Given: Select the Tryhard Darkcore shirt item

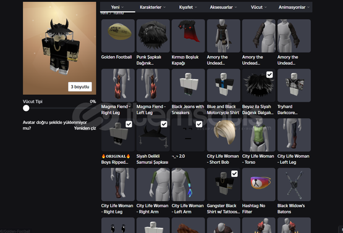Looking at the screenshot, I should tap(294, 85).
